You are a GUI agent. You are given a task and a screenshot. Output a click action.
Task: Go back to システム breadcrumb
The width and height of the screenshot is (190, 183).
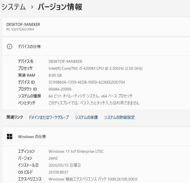coord(13,7)
